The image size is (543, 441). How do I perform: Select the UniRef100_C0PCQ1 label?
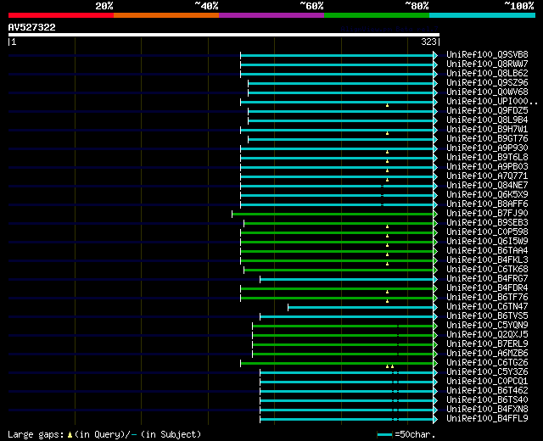click(x=487, y=382)
